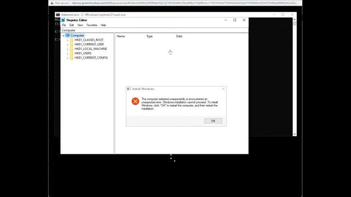Screen dimensions: 351x197
Task: Click cmd.exe scrollbar down arrow
Action: [295, 134]
